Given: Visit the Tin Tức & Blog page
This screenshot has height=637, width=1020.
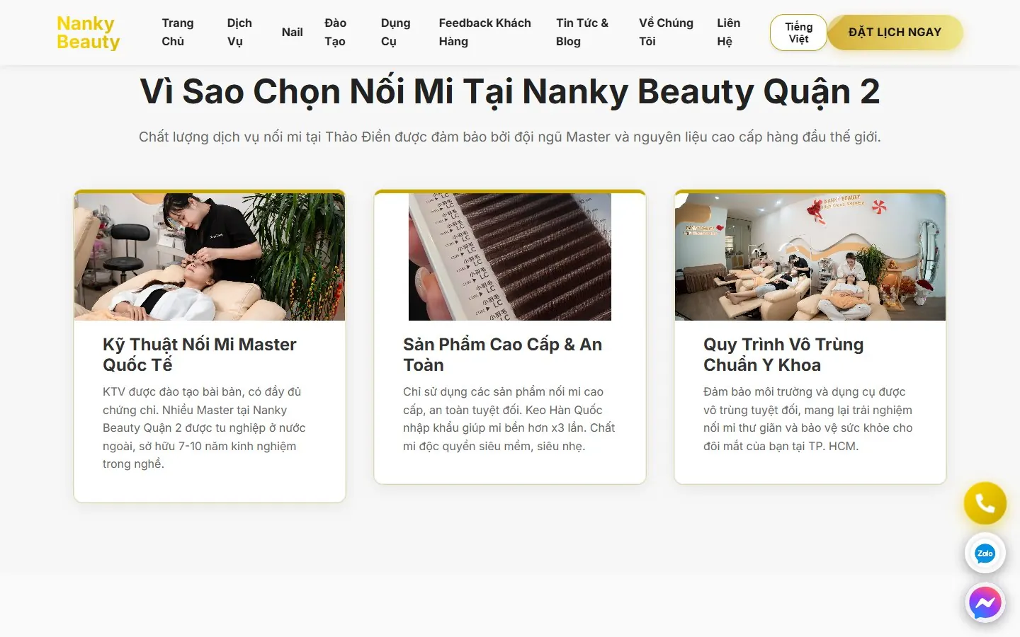Looking at the screenshot, I should [x=582, y=33].
